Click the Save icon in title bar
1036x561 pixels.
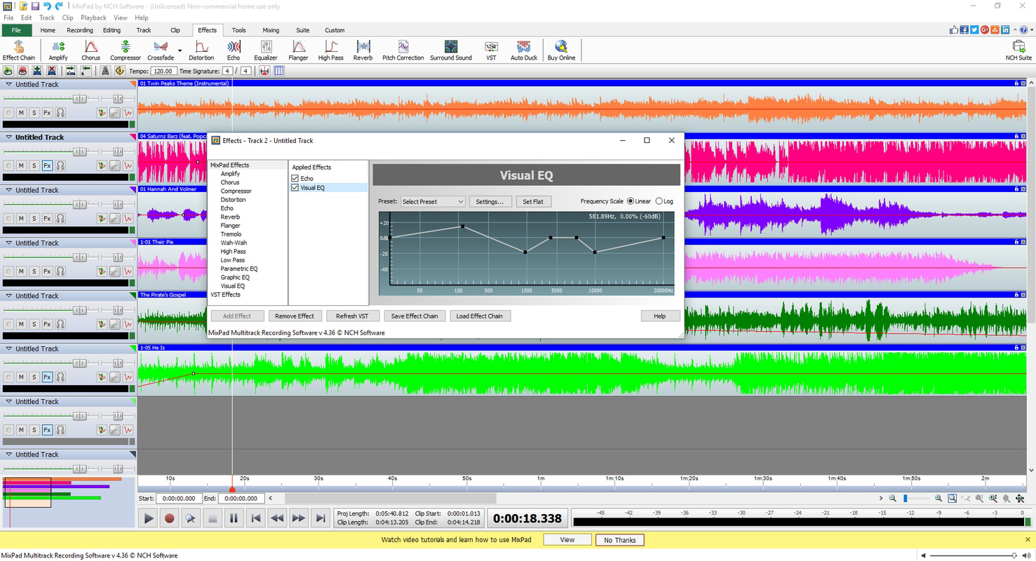tap(35, 6)
